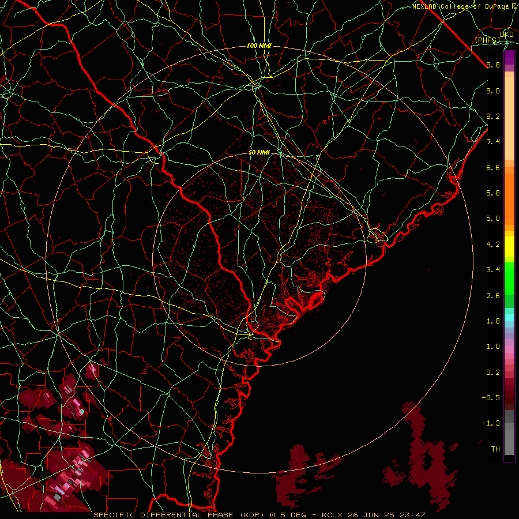The width and height of the screenshot is (519, 519).
Task: Pick the yellow swatch on color bar
Action: [x=509, y=247]
